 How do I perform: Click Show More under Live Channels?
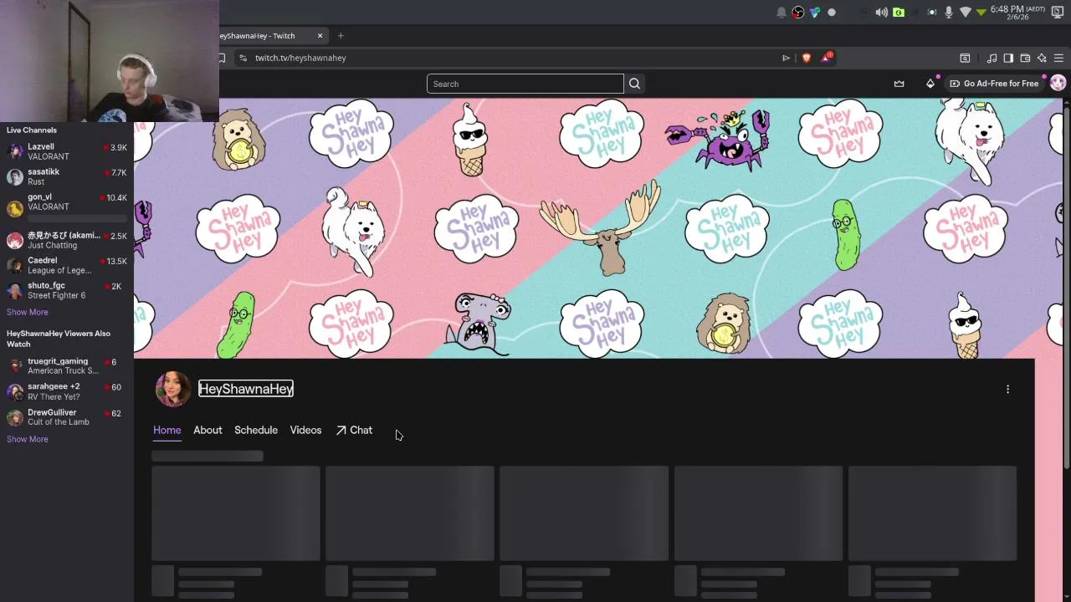pos(28,312)
